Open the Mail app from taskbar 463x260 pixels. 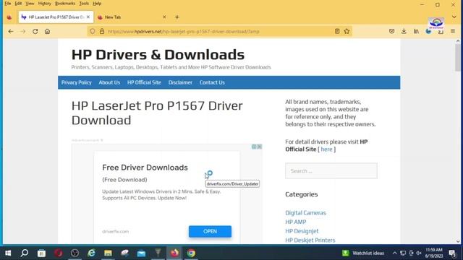point(141,253)
